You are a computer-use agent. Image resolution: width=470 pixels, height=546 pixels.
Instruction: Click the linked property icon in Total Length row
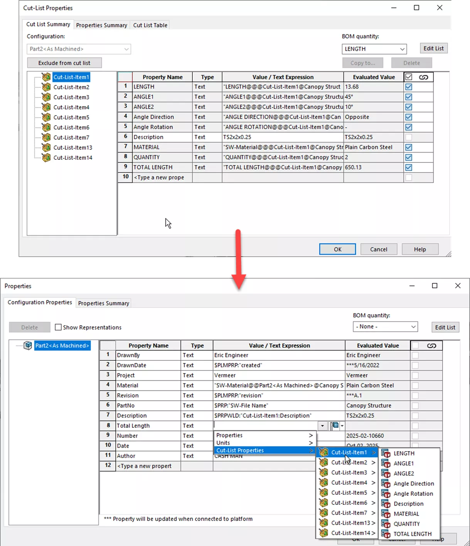335,425
